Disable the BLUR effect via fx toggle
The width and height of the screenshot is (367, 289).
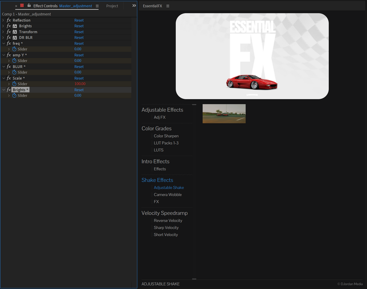tap(8, 66)
